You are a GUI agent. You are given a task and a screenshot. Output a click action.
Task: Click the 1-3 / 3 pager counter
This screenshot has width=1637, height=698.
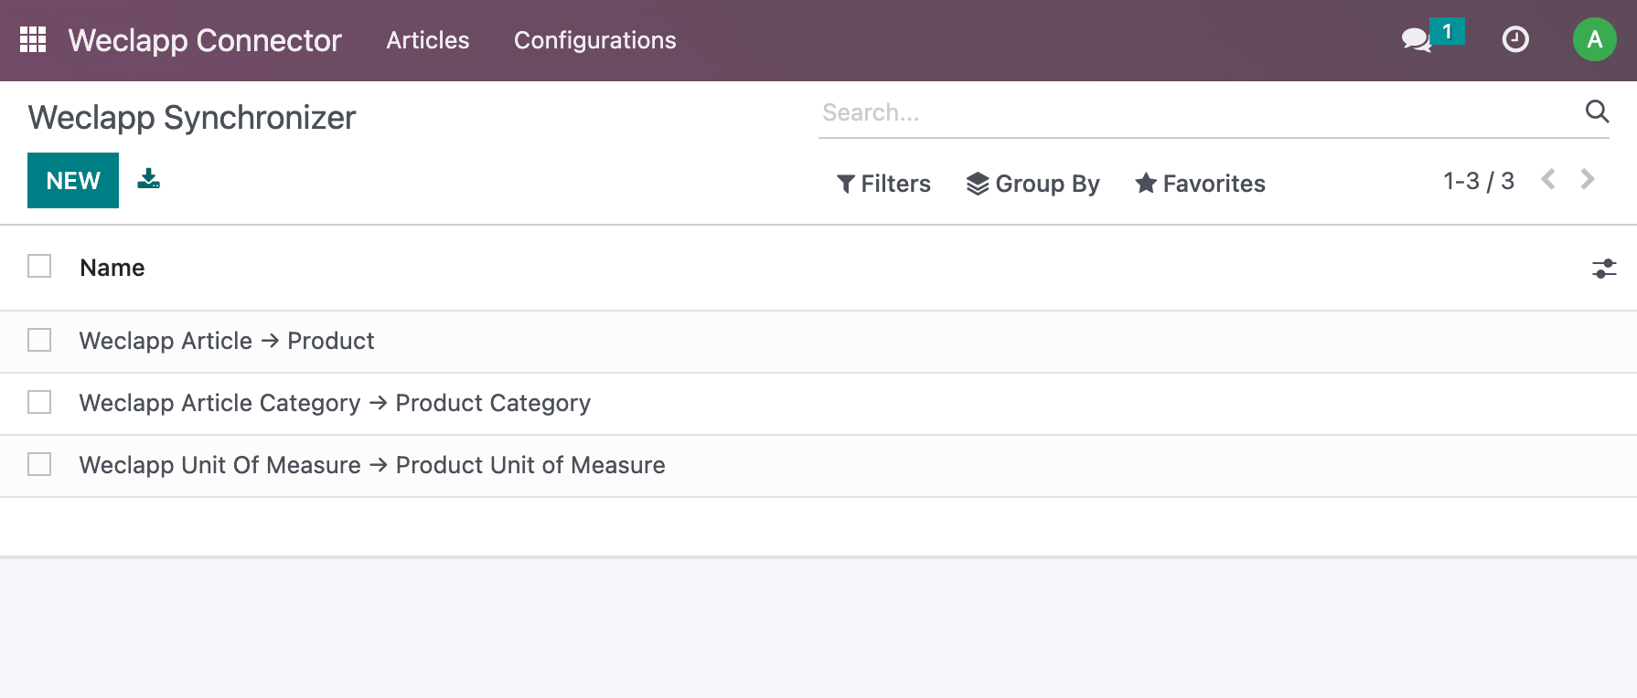tap(1479, 181)
